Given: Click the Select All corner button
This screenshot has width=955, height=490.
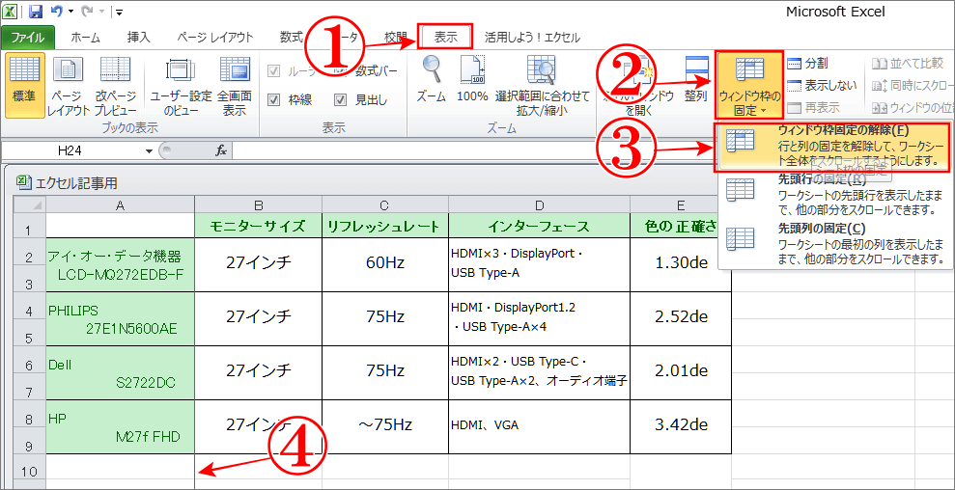Looking at the screenshot, I should pyautogui.click(x=30, y=204).
